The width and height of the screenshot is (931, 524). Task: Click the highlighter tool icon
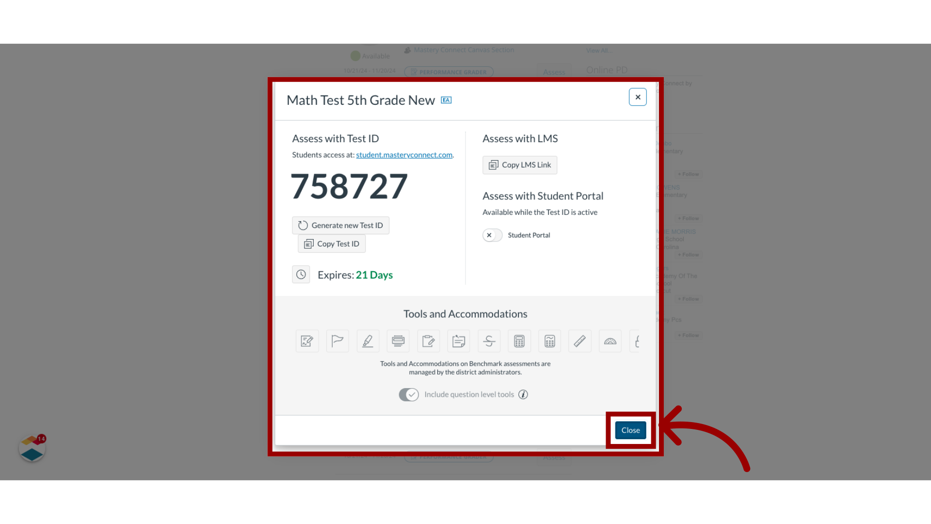368,341
